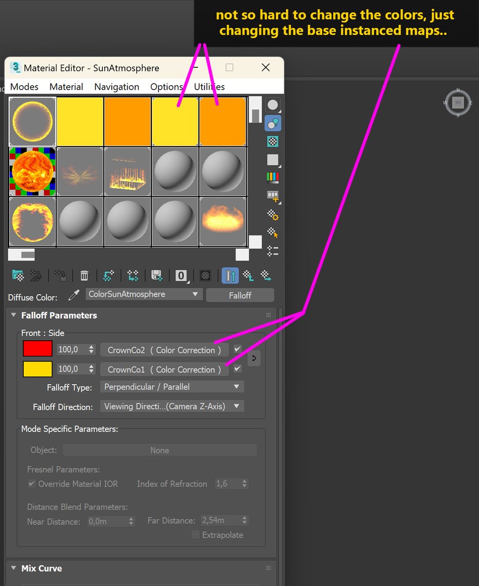Click Go Forward to Sibling icon
479x586 pixels.
[266, 276]
